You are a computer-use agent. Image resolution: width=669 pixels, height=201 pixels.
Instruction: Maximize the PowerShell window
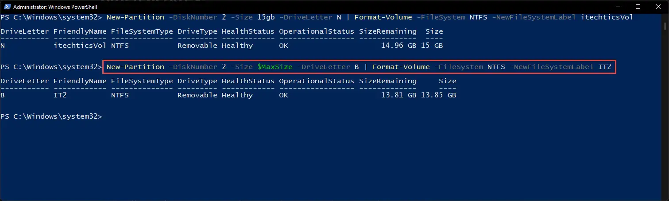(638, 7)
